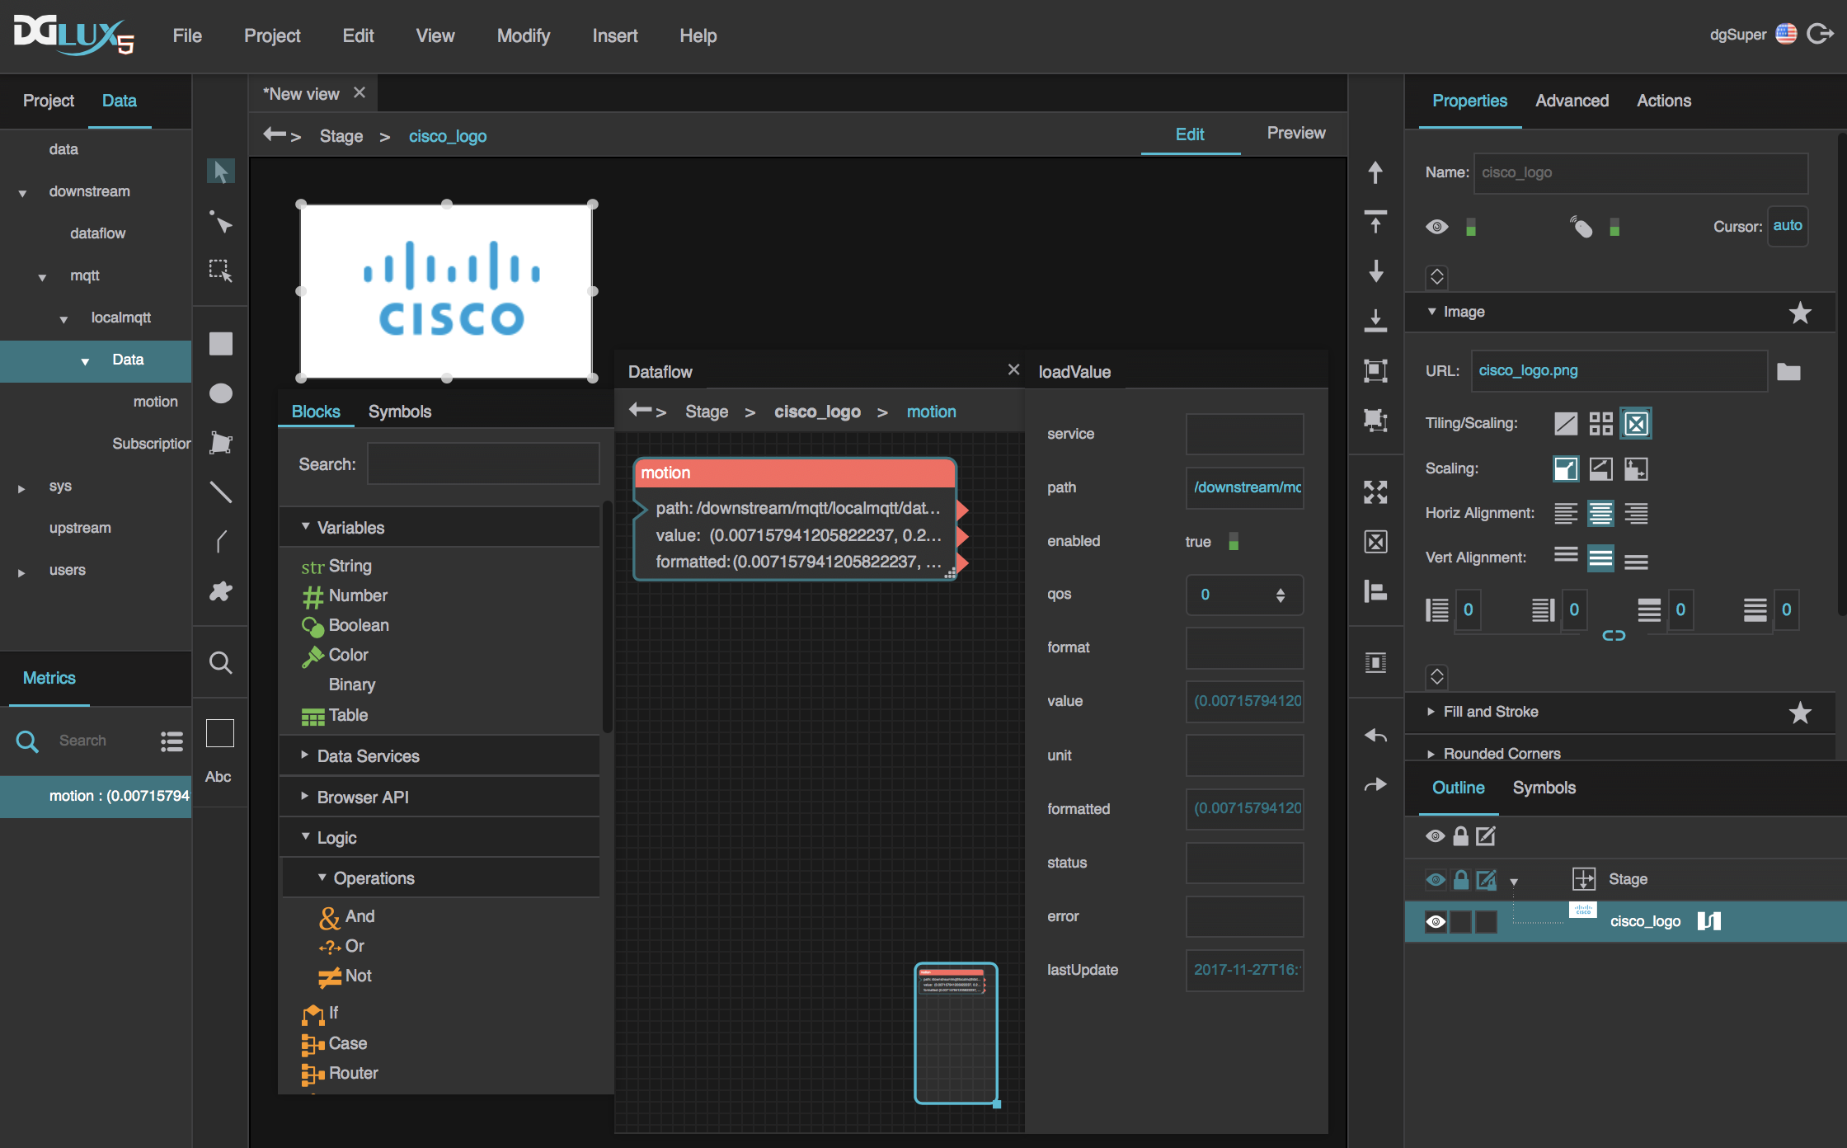Select the arrow selection tool
Viewport: 1847px width, 1148px height.
point(220,172)
